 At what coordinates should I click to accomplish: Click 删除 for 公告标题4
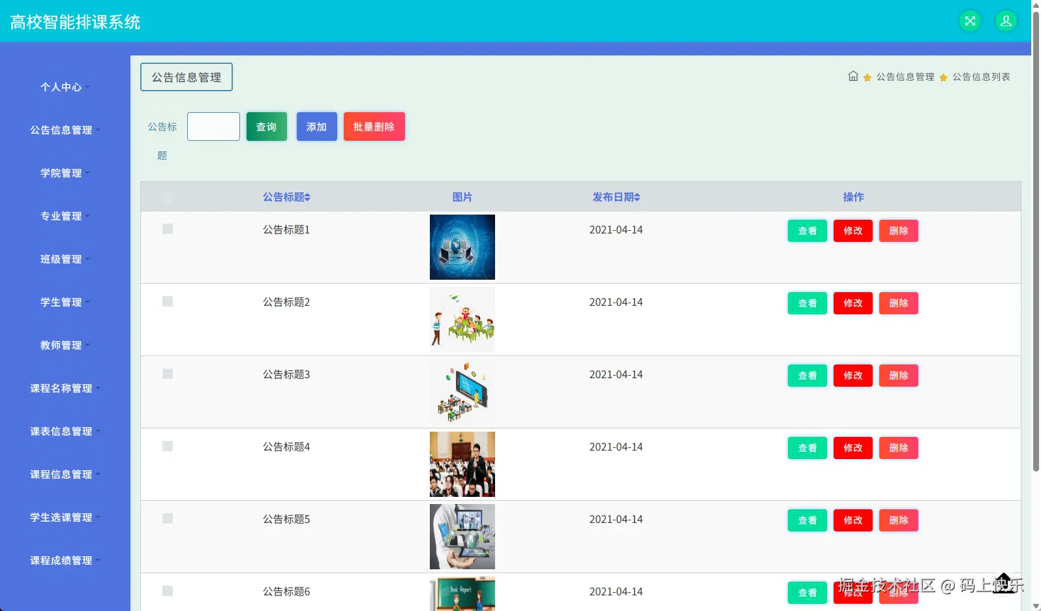(x=898, y=448)
